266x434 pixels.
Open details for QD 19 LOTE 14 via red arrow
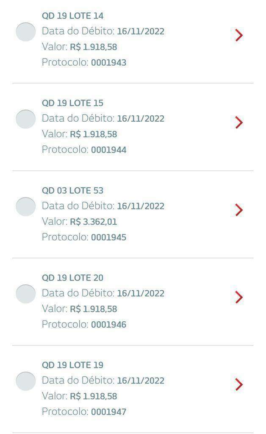pos(239,36)
